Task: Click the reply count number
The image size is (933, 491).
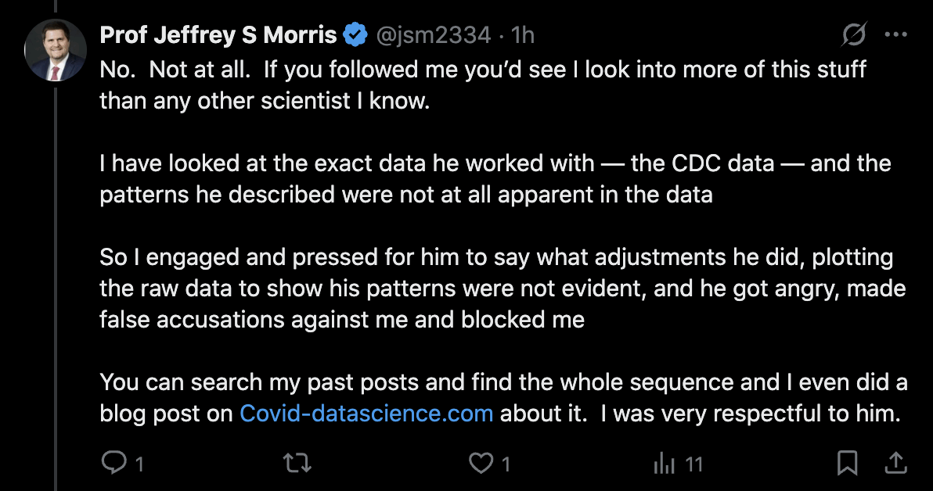Action: (x=139, y=464)
